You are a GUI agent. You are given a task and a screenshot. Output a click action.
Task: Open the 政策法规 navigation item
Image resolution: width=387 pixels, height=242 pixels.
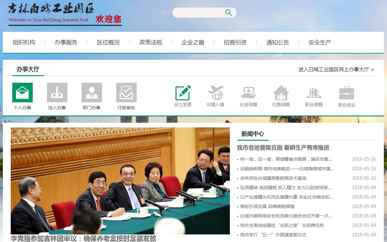151,42
